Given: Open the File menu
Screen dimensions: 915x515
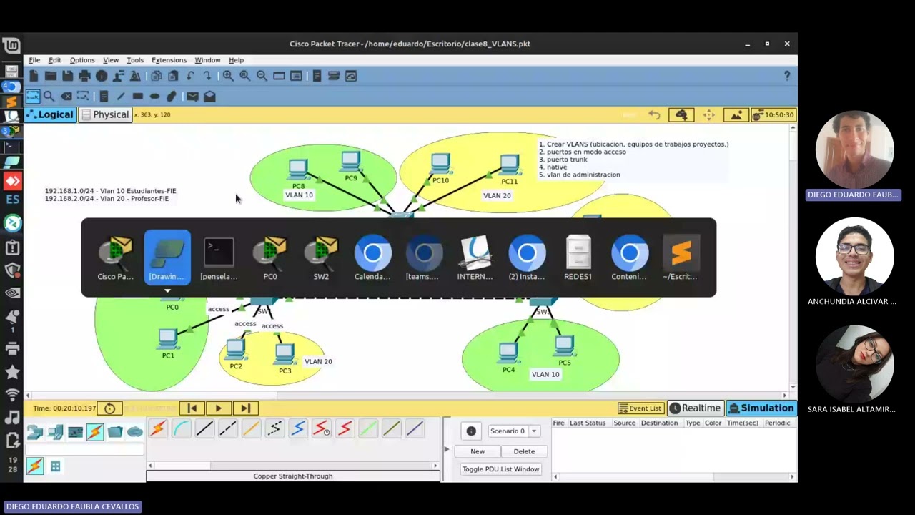Looking at the screenshot, I should (34, 60).
